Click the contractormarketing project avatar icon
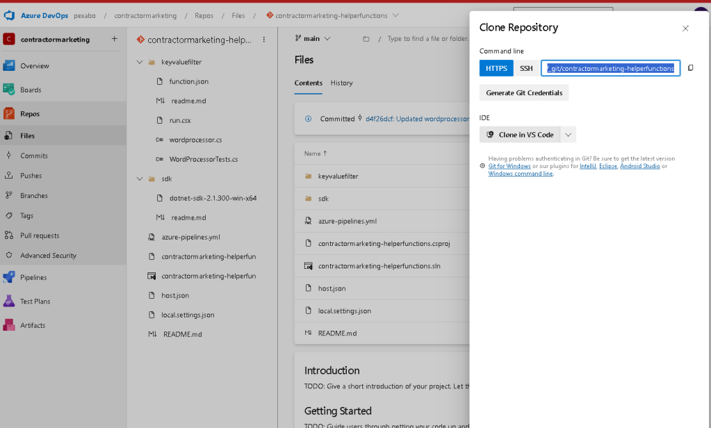 pyautogui.click(x=9, y=39)
